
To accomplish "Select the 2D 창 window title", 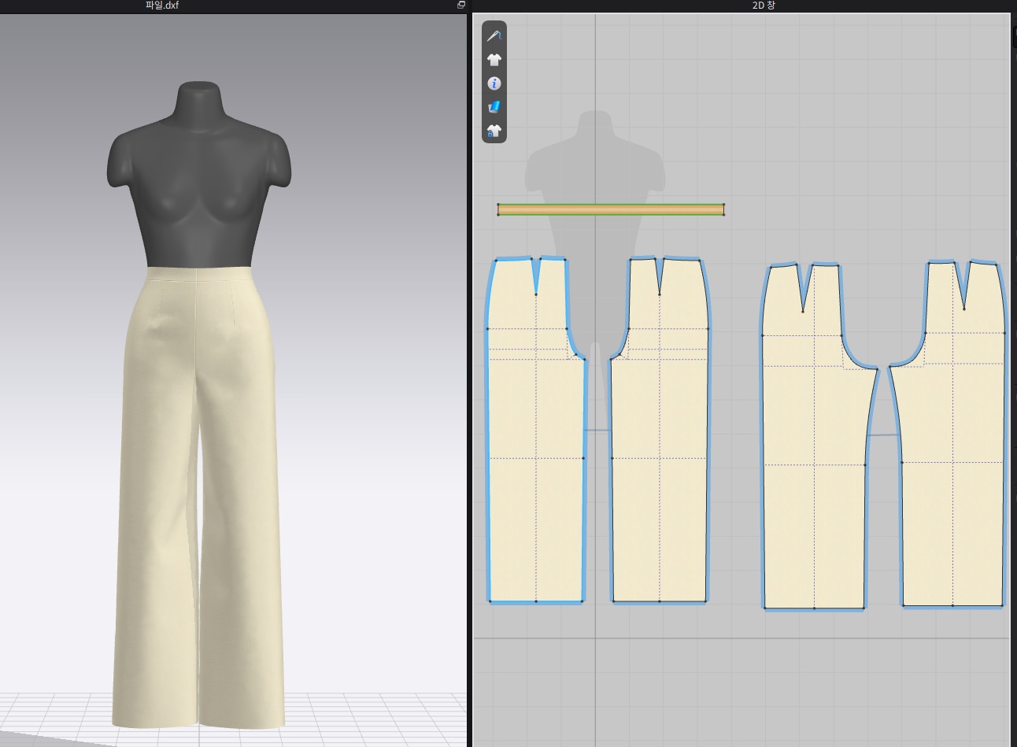I will point(764,6).
